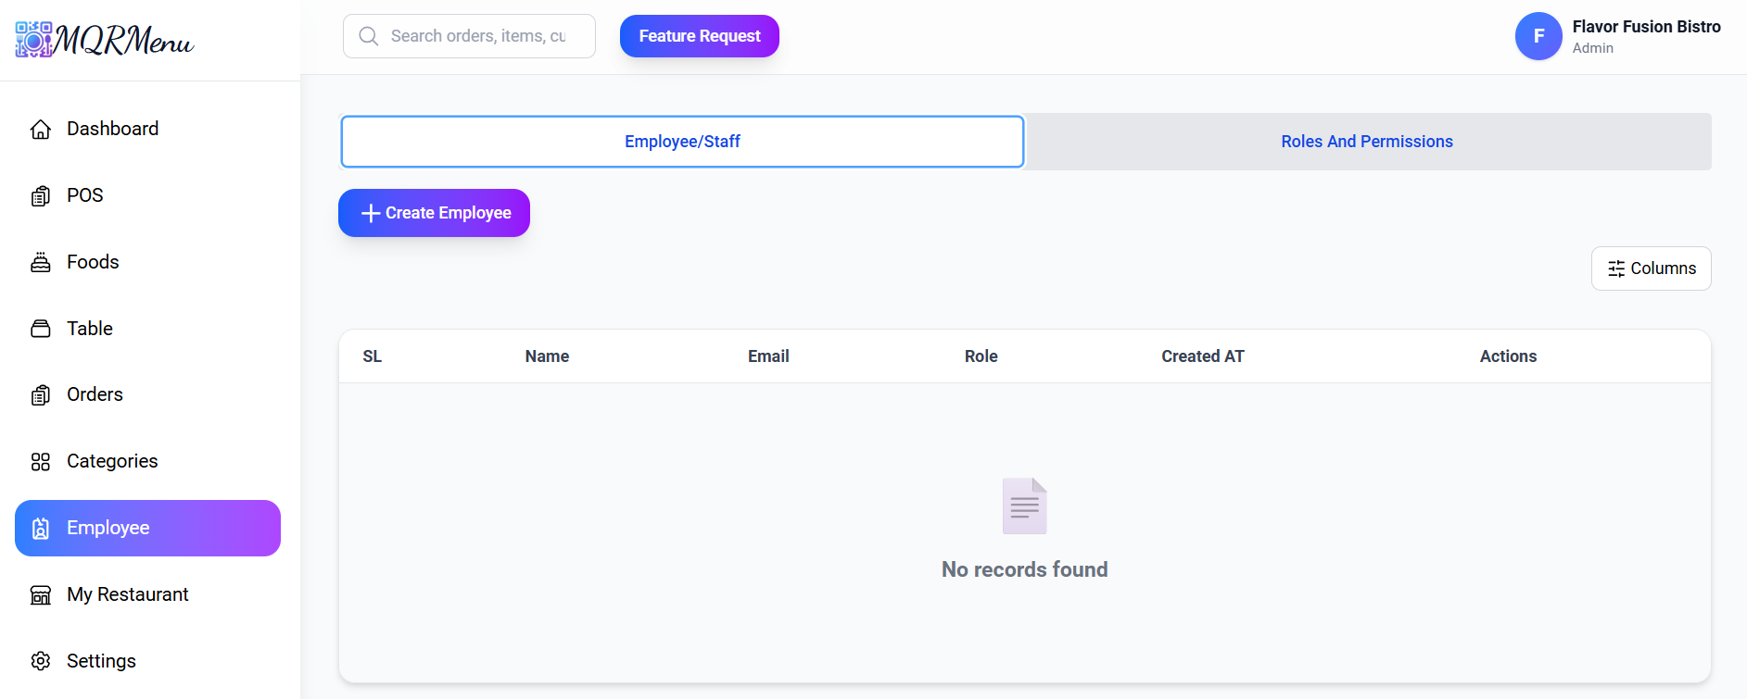The image size is (1747, 699).
Task: Open Settings via the gear icon
Action: coord(41,661)
